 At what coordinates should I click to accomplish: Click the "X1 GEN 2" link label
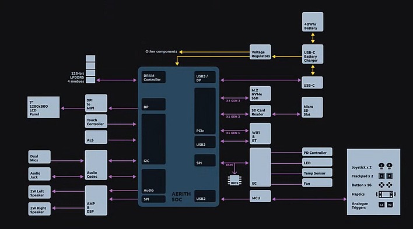coord(233,117)
